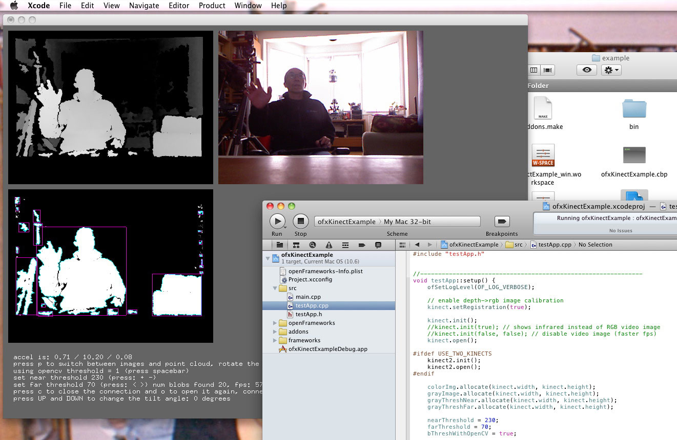677x440 pixels.
Task: Choose the My Mac 32-bit destination
Action: tap(407, 222)
